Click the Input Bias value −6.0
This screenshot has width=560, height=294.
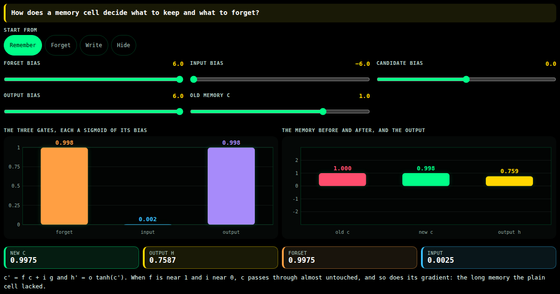pos(363,64)
